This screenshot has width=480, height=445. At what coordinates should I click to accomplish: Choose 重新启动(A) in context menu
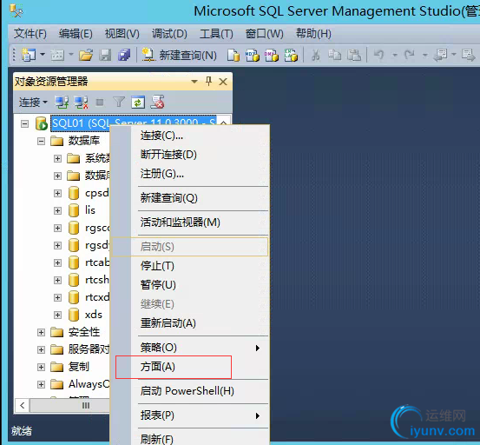(190, 323)
